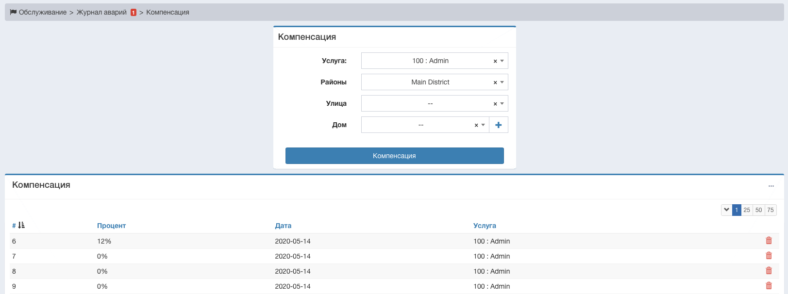The image size is (788, 294).
Task: Show 50 rows per page
Action: click(758, 210)
